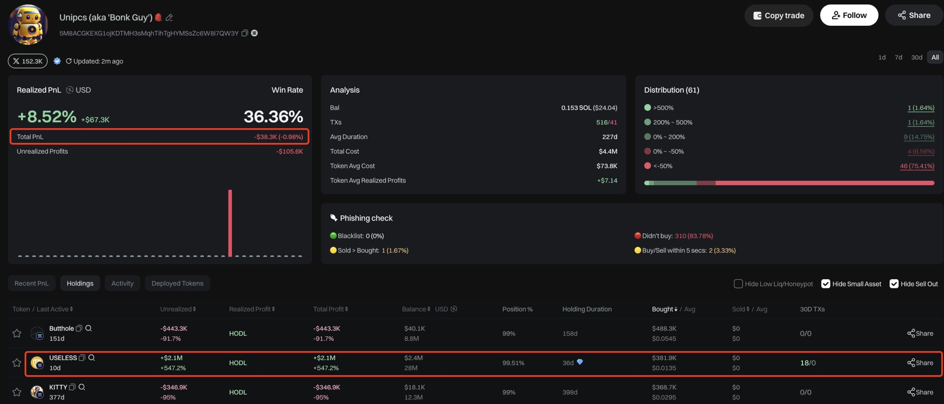Copy KITTY token address icon
The image size is (944, 404).
click(72, 387)
